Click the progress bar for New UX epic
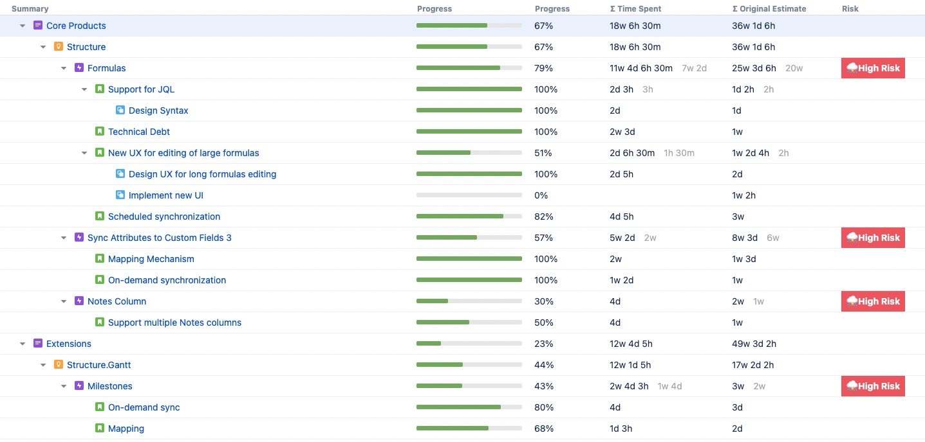The image size is (925, 442). pyautogui.click(x=469, y=152)
